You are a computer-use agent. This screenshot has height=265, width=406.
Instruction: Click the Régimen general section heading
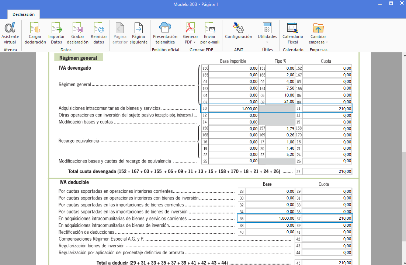point(78,58)
